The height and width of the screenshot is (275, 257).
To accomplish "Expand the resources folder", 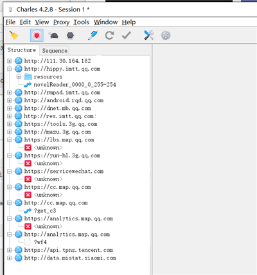I will (x=19, y=76).
